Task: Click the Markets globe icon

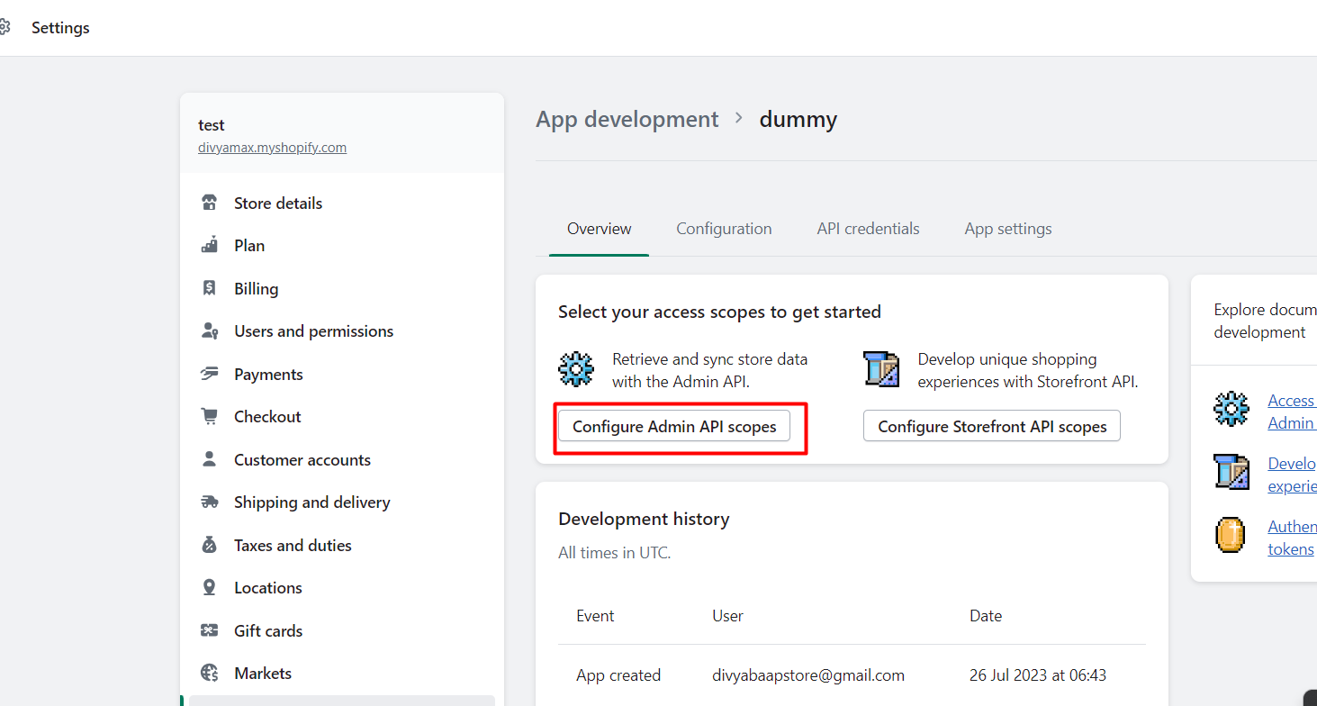Action: (210, 673)
